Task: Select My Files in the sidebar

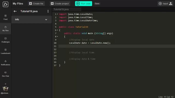Action: [x=5, y=29]
